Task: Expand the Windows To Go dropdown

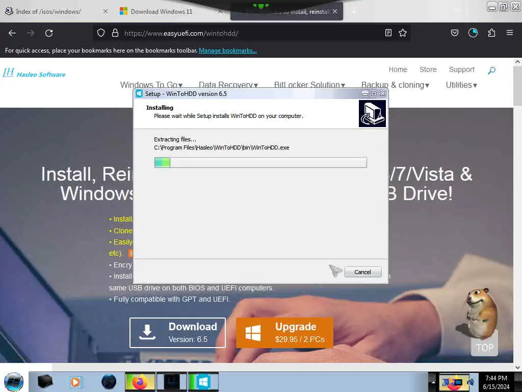Action: (151, 85)
